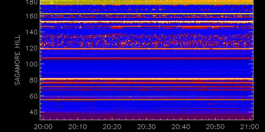
Task: Click the 60 frequency axis label
Action: (x=33, y=96)
